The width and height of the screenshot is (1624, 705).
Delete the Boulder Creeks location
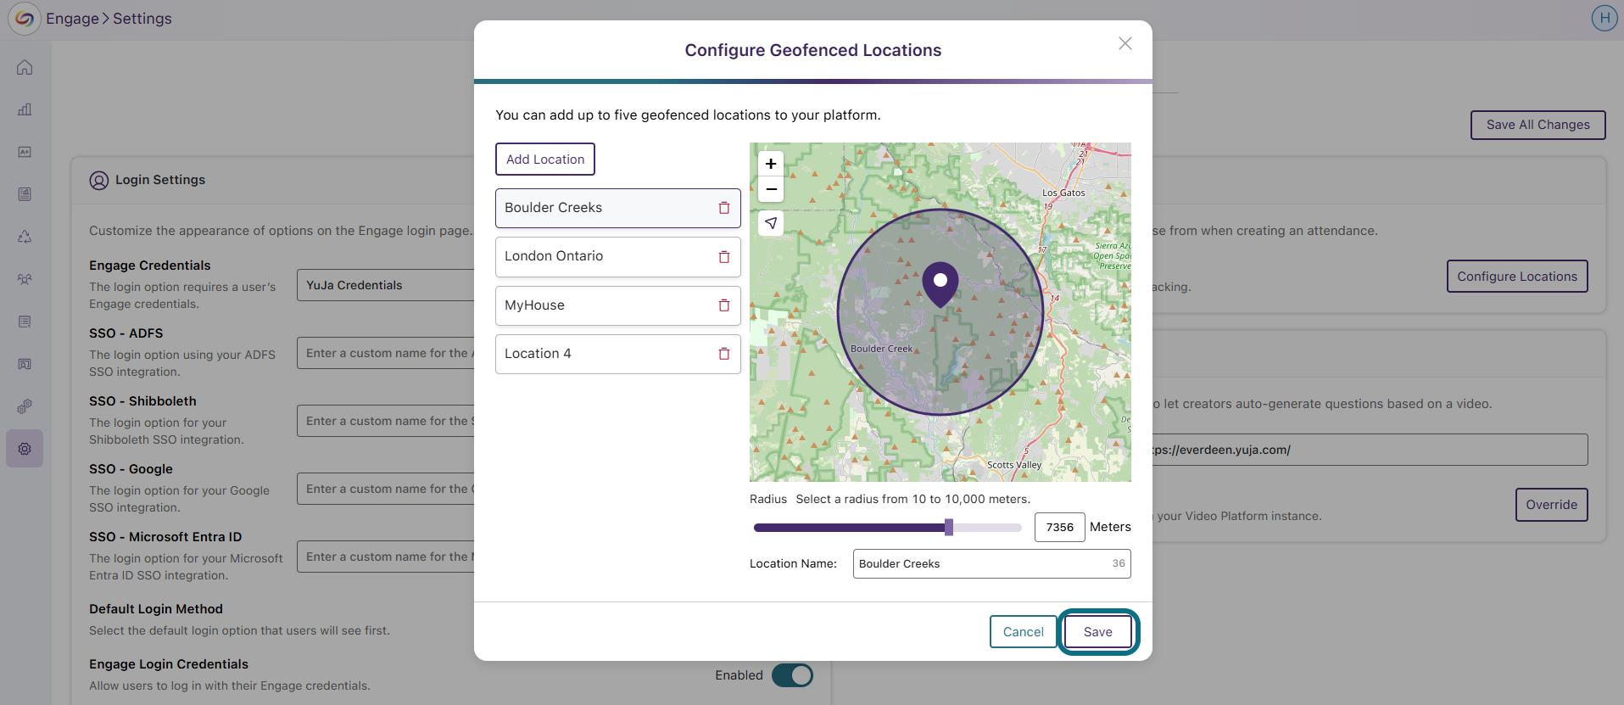[724, 208]
